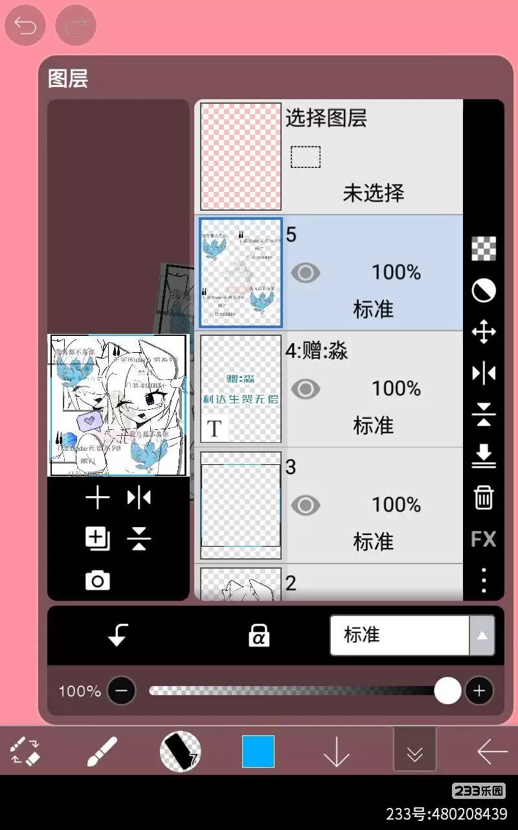Select layer 2 row in list

(330, 583)
